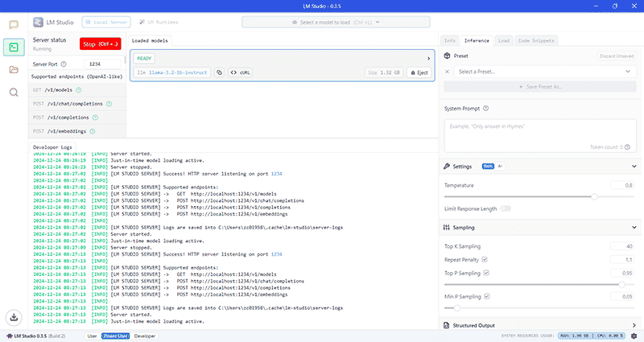The width and height of the screenshot is (644, 342).
Task: Select the Loaded models tab
Action: 150,41
